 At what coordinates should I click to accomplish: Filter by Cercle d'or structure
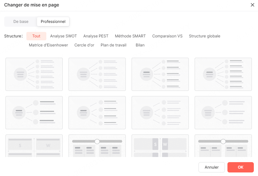click(84, 45)
